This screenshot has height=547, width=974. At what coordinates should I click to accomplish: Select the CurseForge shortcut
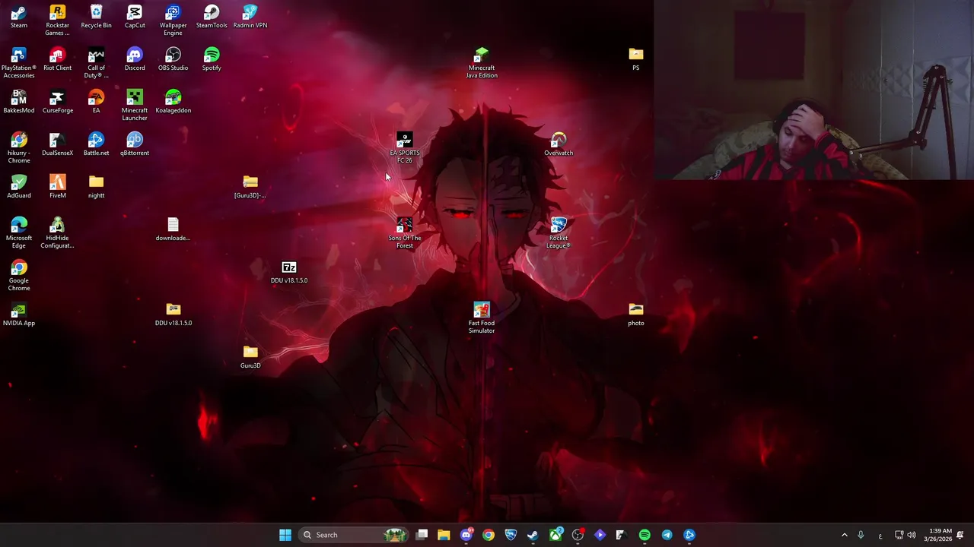pyautogui.click(x=57, y=103)
